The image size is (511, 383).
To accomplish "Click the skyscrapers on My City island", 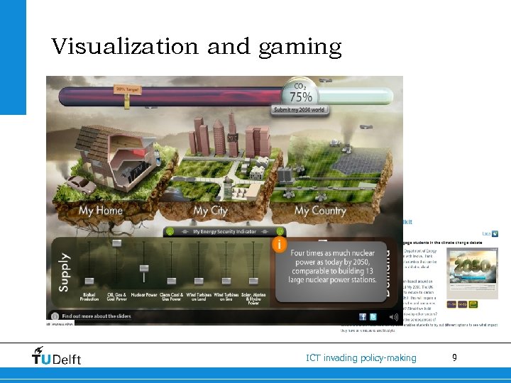I will tap(231, 135).
